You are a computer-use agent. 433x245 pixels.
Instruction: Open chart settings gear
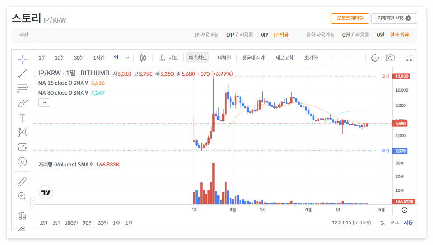point(375,58)
